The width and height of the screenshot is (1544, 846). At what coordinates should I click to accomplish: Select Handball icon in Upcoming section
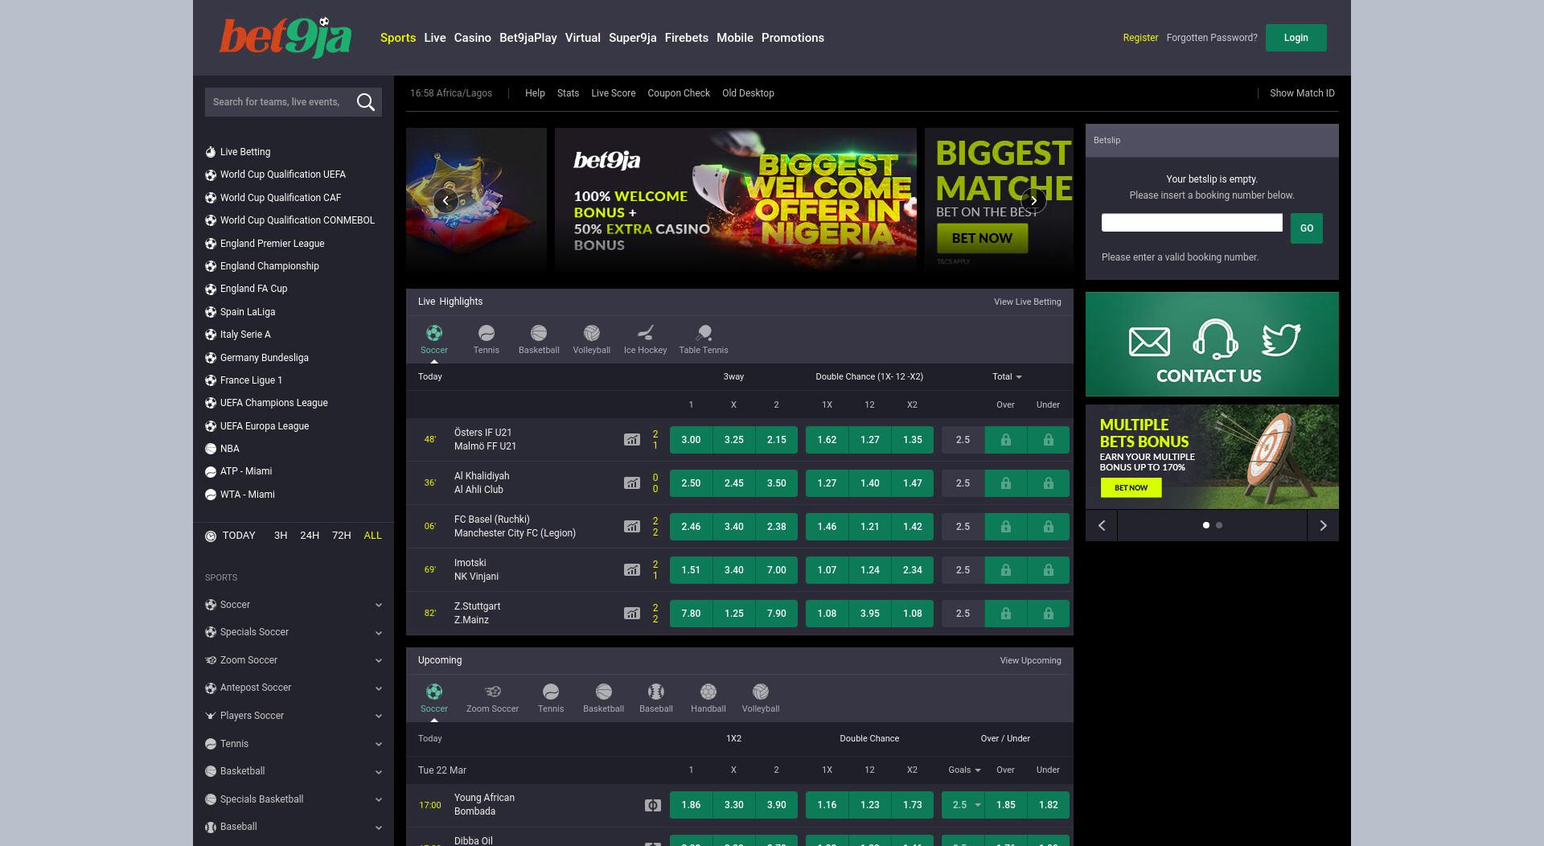708,692
